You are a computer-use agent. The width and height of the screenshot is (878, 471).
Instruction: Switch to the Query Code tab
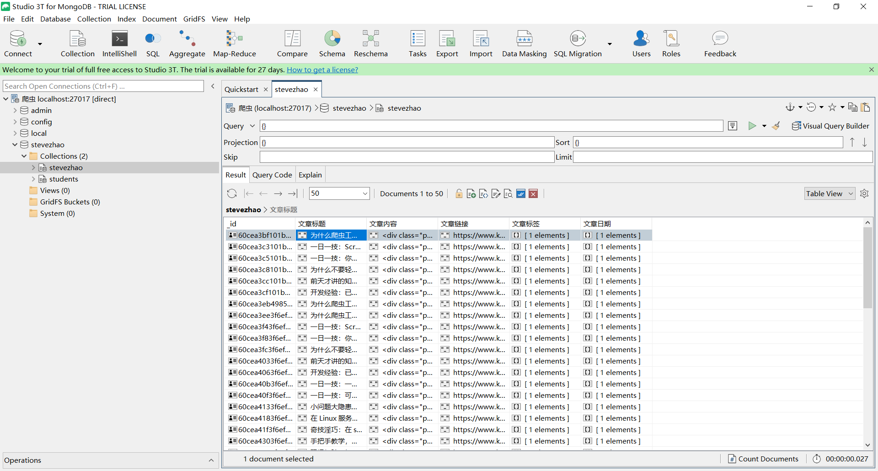272,175
